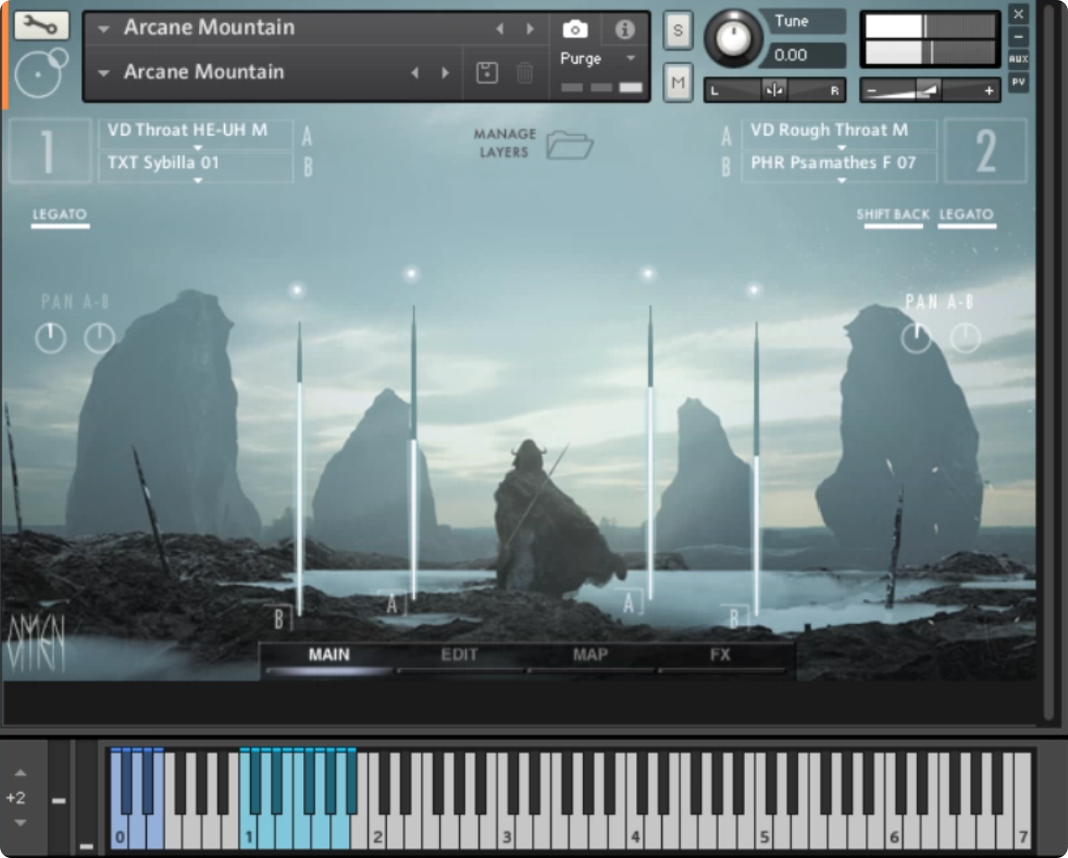This screenshot has height=858, width=1068.
Task: Click layer 2 second PAN A-B knob
Action: [965, 338]
